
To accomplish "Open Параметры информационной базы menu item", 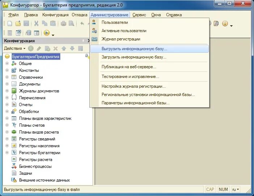I will click(x=149, y=103).
